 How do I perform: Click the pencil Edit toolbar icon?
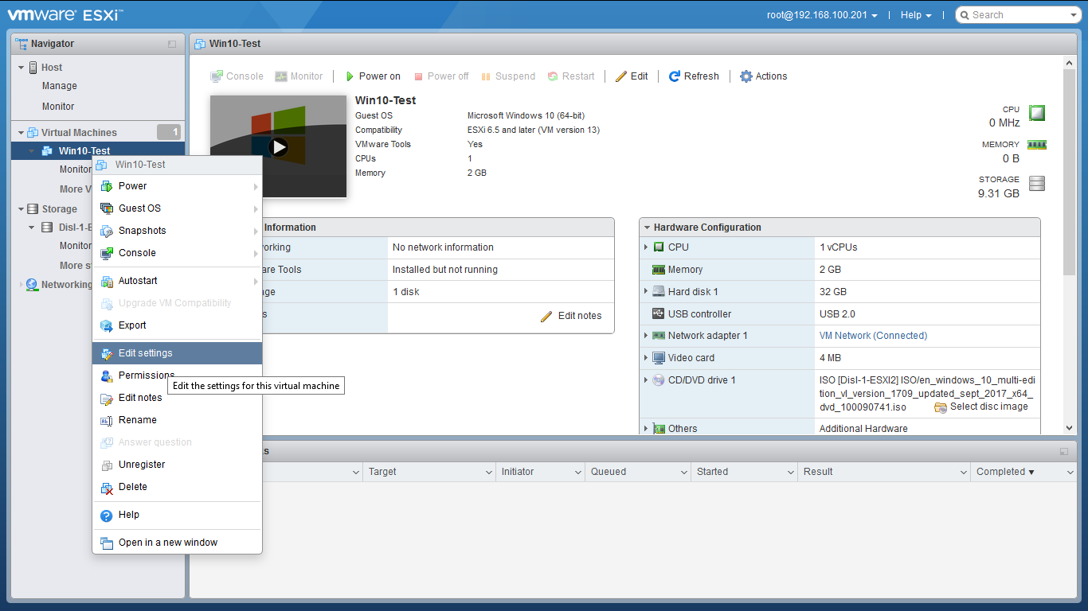pyautogui.click(x=621, y=76)
